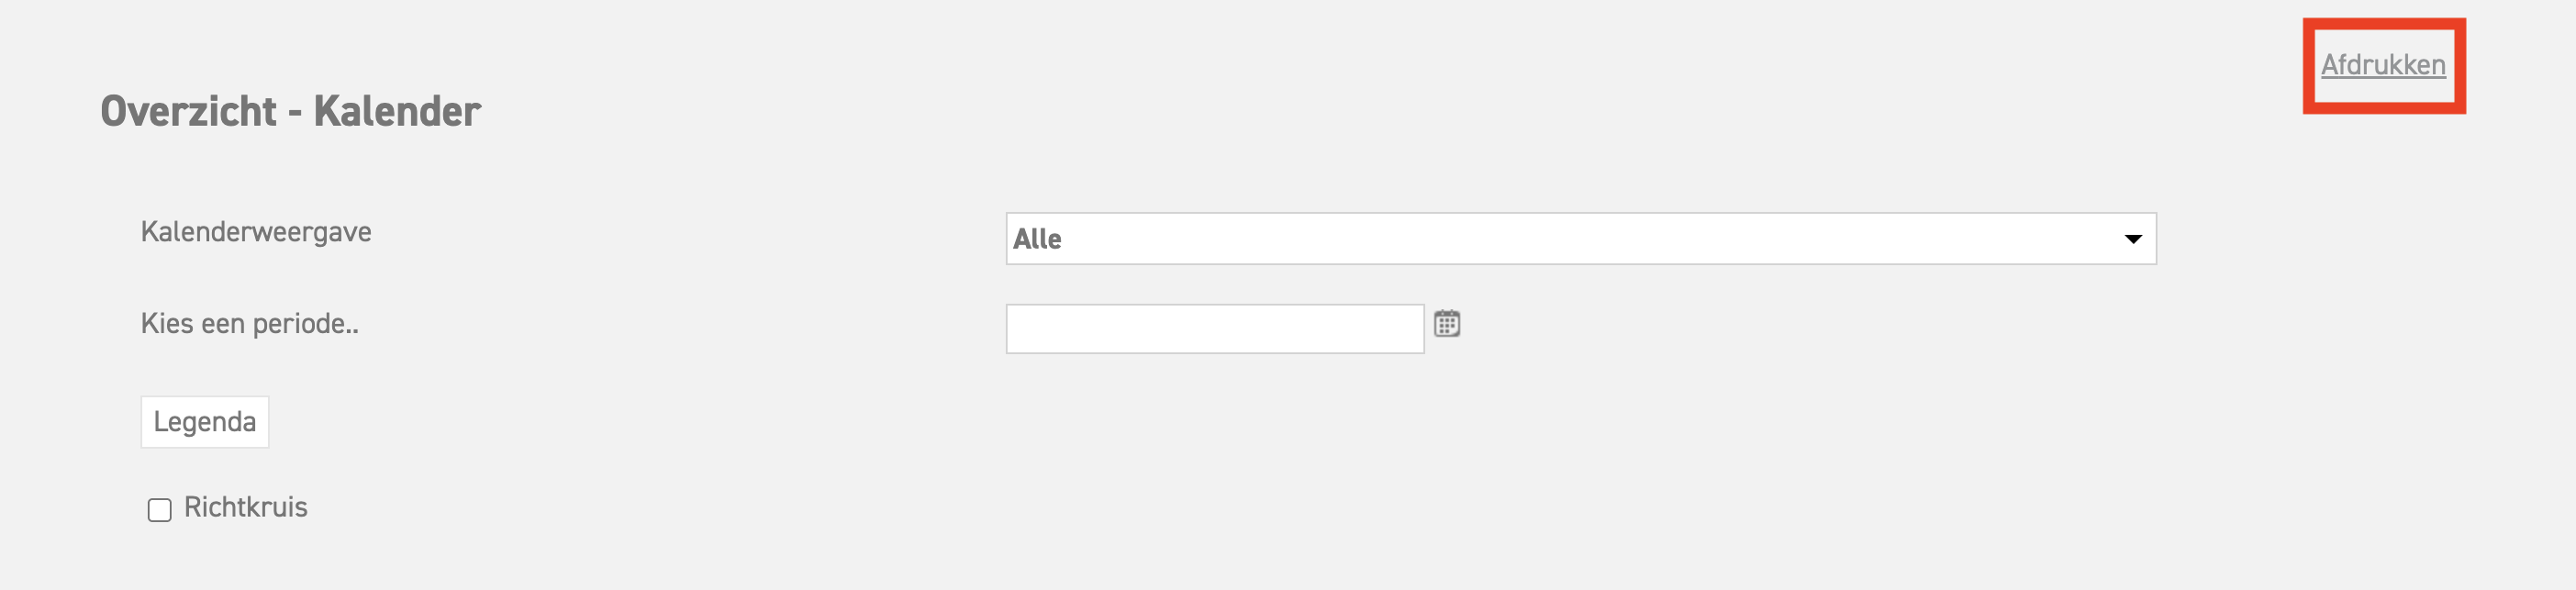
Task: Enable the Richtkruis checkbox
Action: click(159, 510)
